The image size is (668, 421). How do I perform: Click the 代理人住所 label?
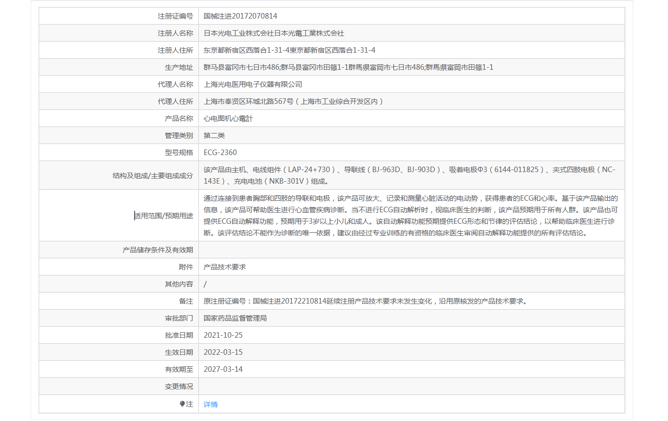[175, 101]
